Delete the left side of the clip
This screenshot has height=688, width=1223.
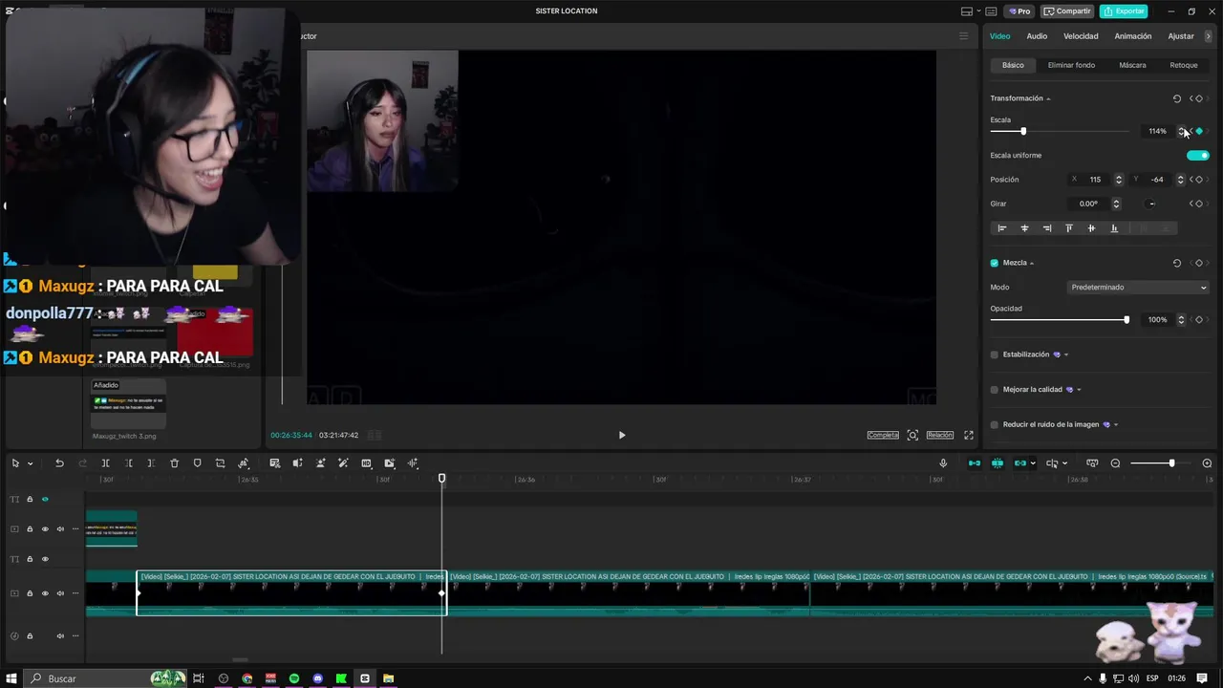coord(129,463)
